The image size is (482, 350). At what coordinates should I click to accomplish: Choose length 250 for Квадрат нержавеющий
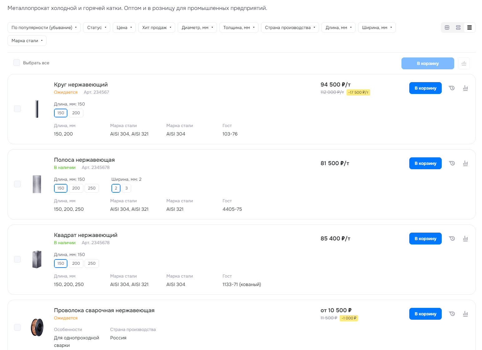tap(92, 264)
